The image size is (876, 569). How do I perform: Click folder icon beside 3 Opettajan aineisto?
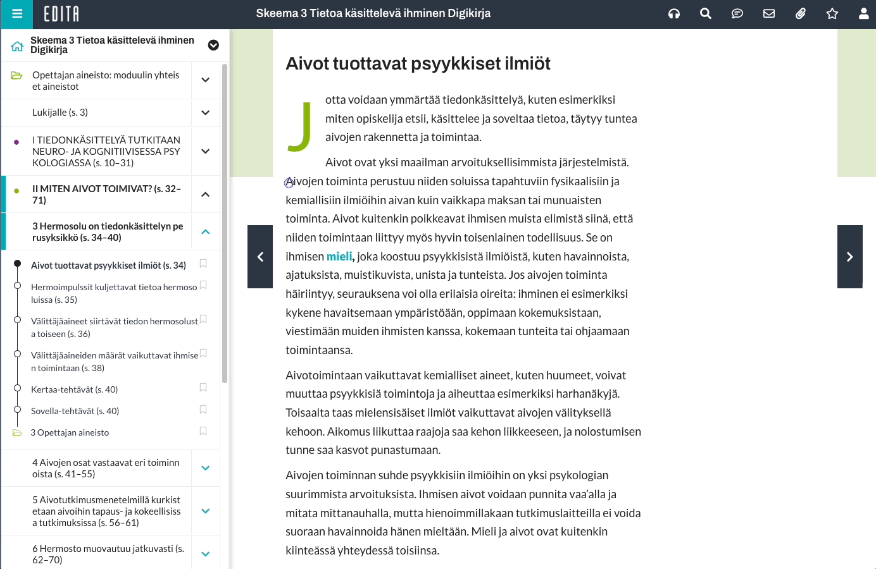point(17,433)
